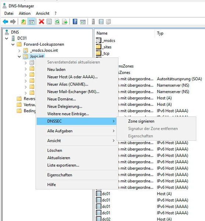Screen dimensions: 205x221
Task: Click the green Refresh toolbar icon
Action: [57, 22]
